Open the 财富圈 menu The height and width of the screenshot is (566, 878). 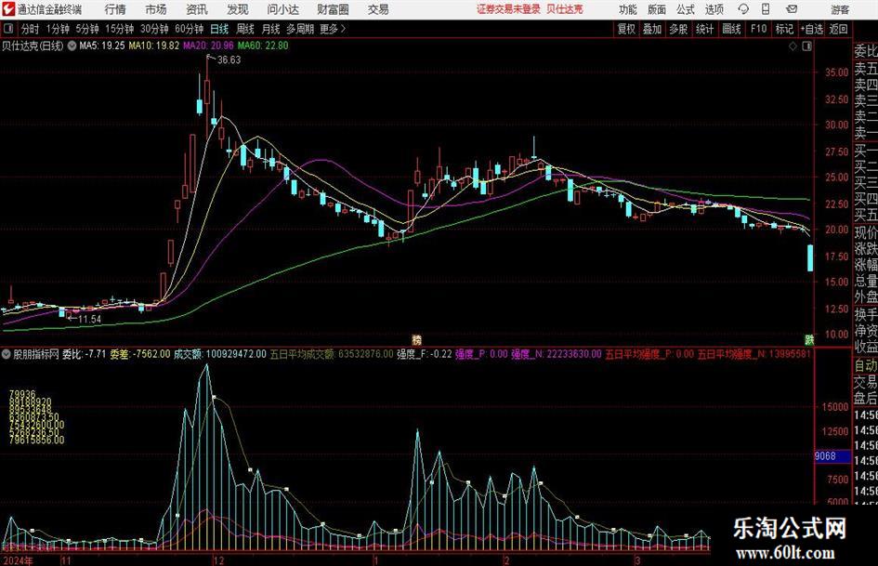click(333, 9)
